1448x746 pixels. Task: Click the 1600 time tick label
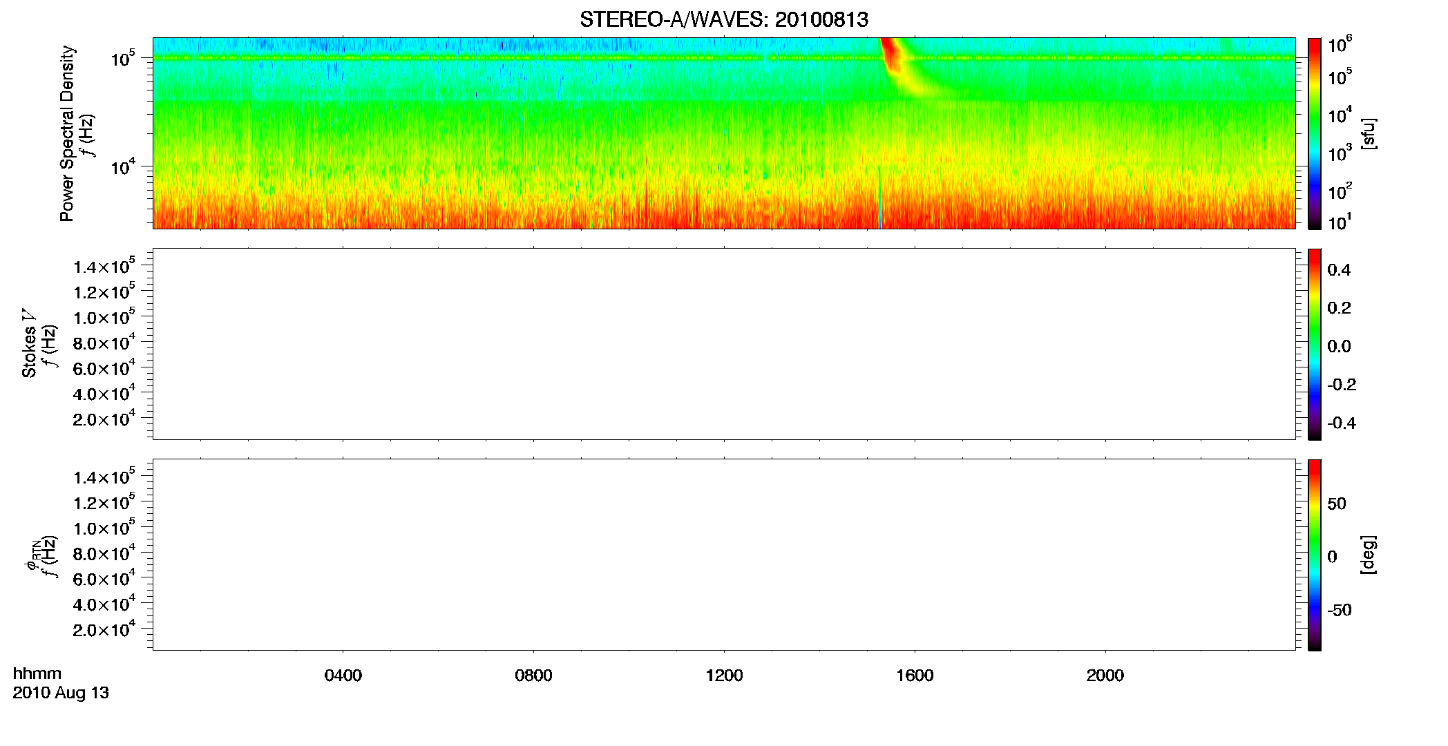915,676
